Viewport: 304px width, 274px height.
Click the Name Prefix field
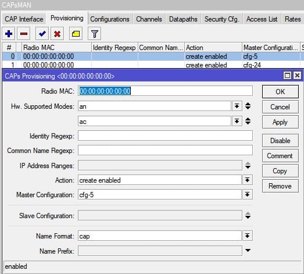pos(160,251)
